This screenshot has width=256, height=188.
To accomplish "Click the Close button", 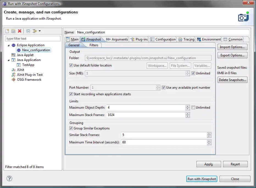I will (235, 179).
